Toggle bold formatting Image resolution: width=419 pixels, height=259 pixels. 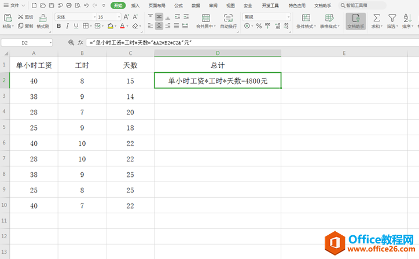[x=59, y=26]
